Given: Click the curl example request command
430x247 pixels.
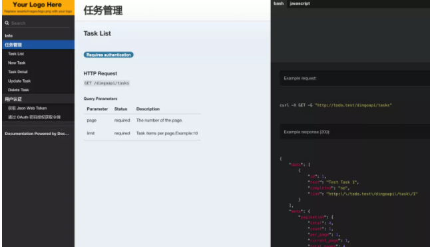Looking at the screenshot, I should click(335, 105).
